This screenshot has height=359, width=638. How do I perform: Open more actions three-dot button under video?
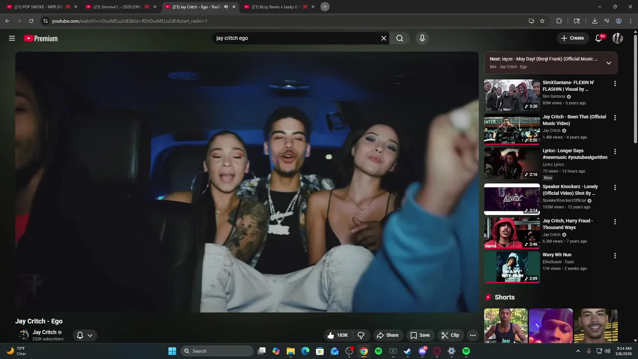click(x=473, y=335)
